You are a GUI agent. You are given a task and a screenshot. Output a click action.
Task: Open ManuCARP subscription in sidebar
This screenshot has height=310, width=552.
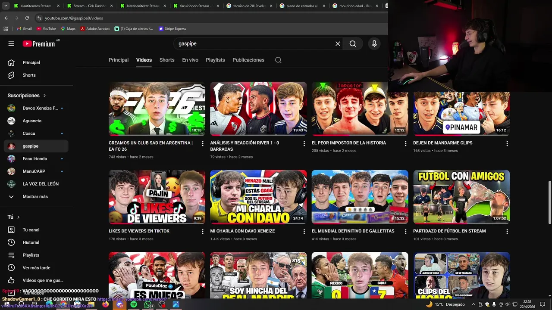pos(36,171)
